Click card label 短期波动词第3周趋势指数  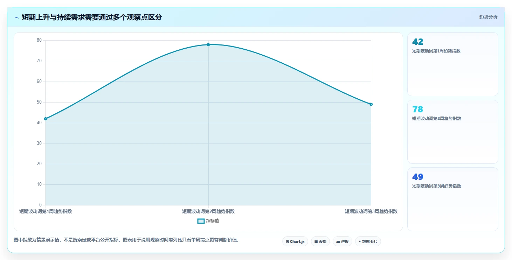click(x=436, y=186)
